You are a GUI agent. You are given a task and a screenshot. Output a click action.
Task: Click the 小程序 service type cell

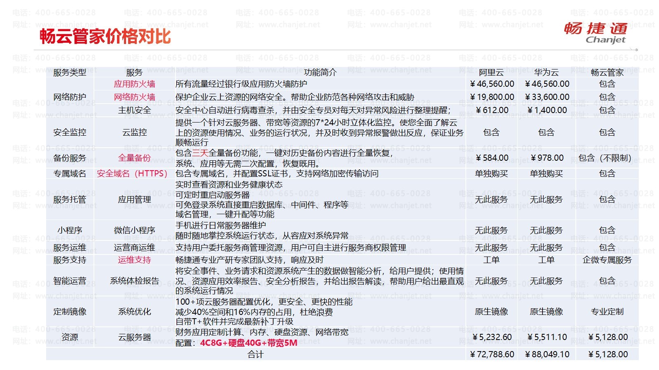(x=70, y=231)
